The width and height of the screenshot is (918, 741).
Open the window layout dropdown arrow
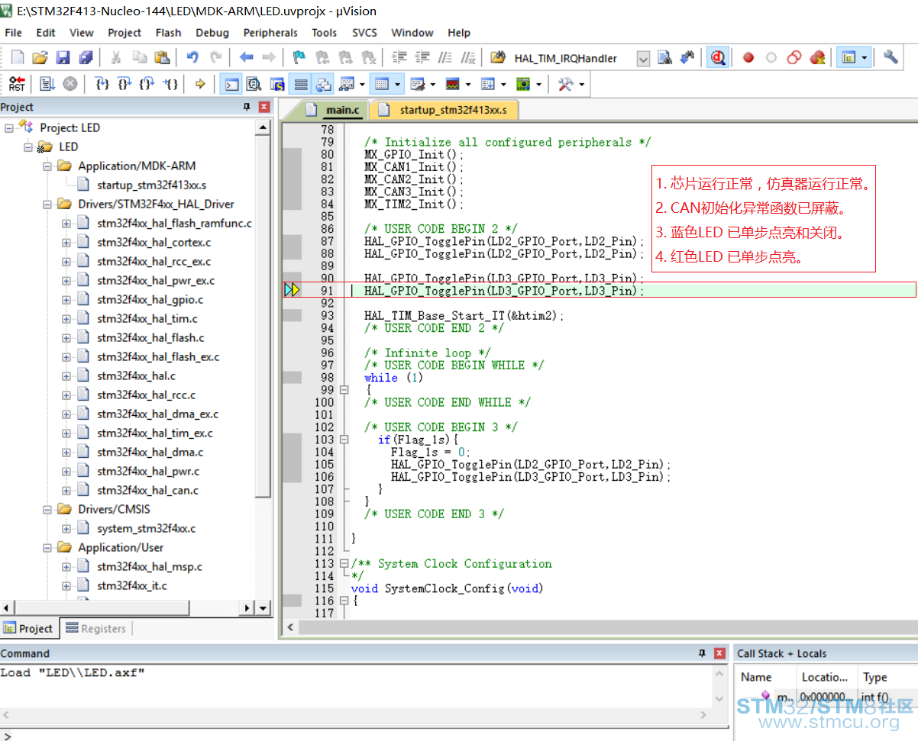tap(865, 57)
